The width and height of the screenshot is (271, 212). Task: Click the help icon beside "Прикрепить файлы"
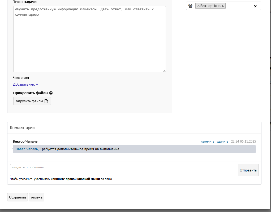pos(51,93)
